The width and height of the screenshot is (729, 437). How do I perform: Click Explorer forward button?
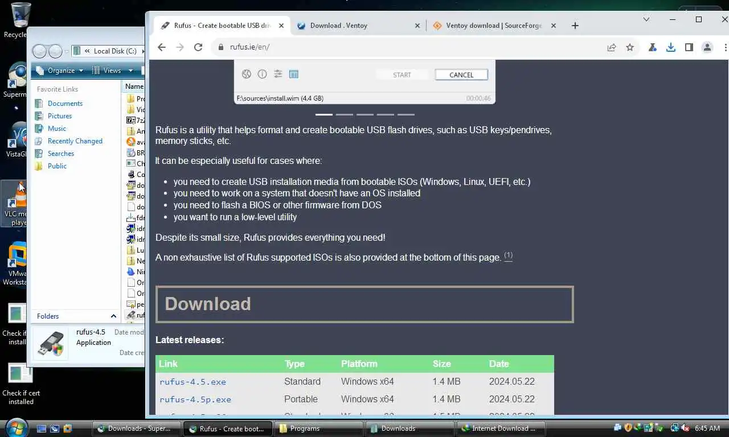pos(55,51)
